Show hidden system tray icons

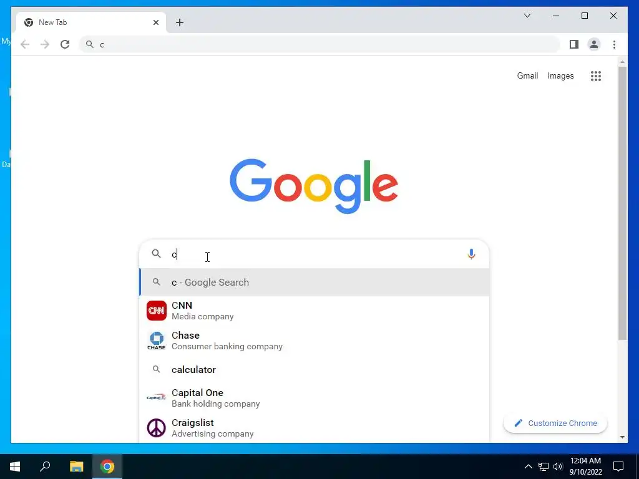tap(528, 467)
